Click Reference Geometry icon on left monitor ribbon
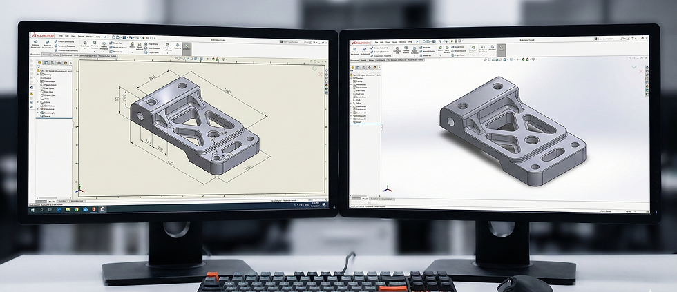Viewport: 677px width, 292px height. point(167,44)
